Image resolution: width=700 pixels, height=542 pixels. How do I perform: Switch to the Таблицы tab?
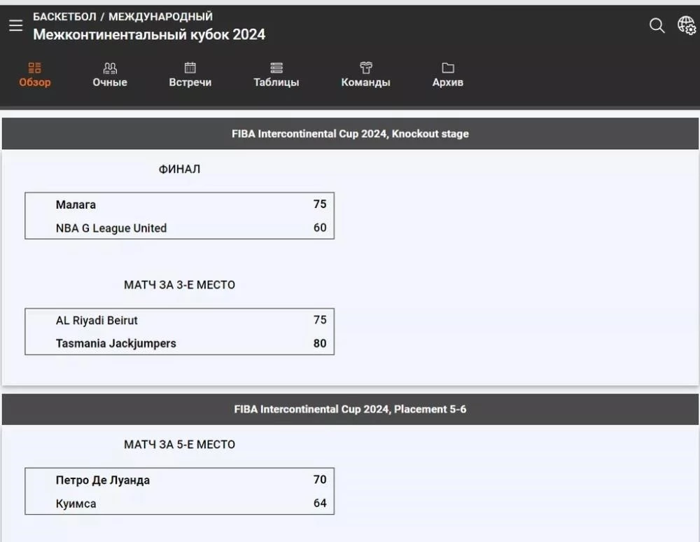276,82
